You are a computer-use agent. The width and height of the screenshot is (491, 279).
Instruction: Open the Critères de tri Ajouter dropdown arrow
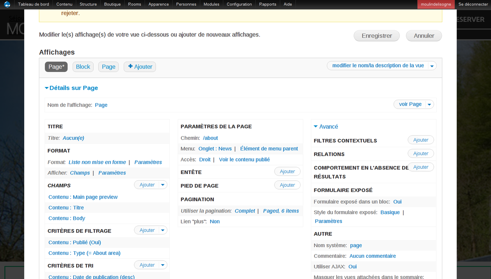[x=163, y=265]
